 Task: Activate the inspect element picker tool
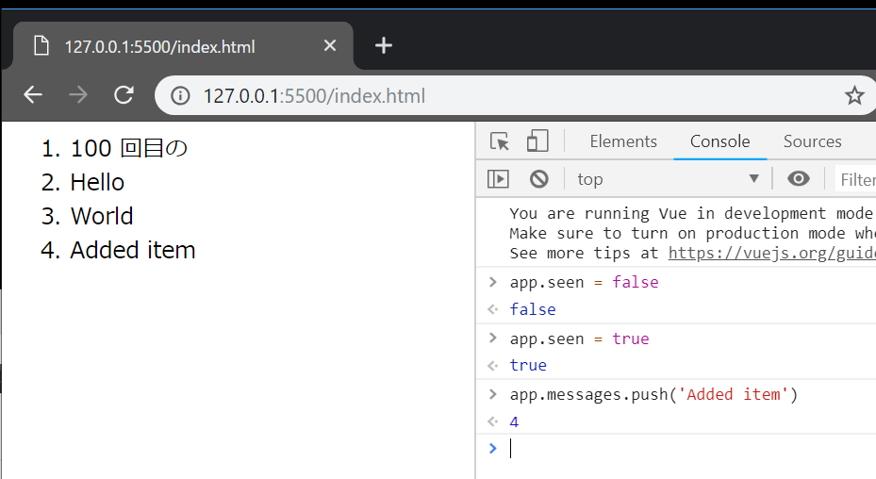pos(500,141)
